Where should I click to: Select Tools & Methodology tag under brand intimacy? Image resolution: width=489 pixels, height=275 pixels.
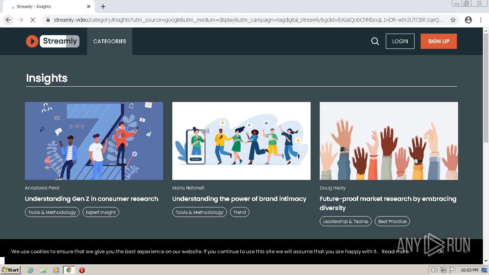coord(199,212)
